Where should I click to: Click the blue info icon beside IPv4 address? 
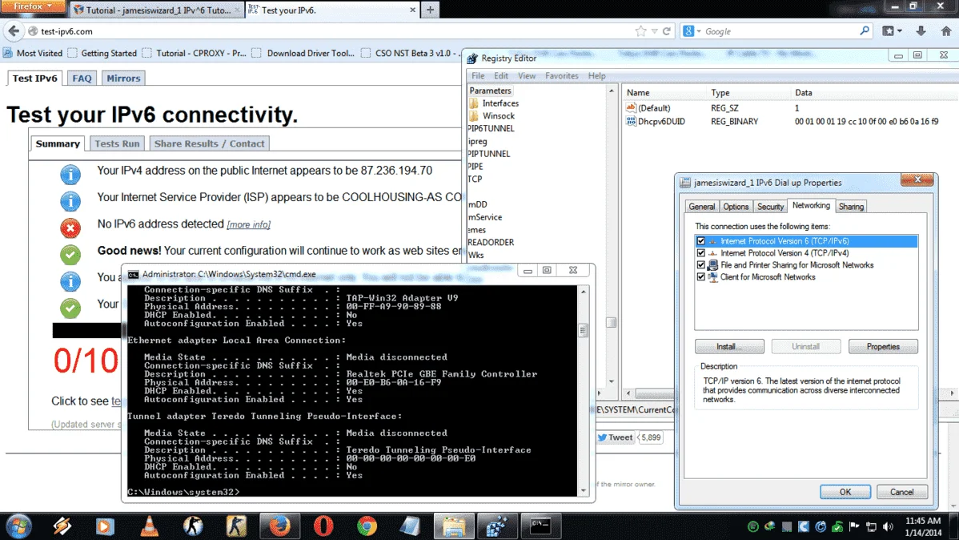point(70,175)
